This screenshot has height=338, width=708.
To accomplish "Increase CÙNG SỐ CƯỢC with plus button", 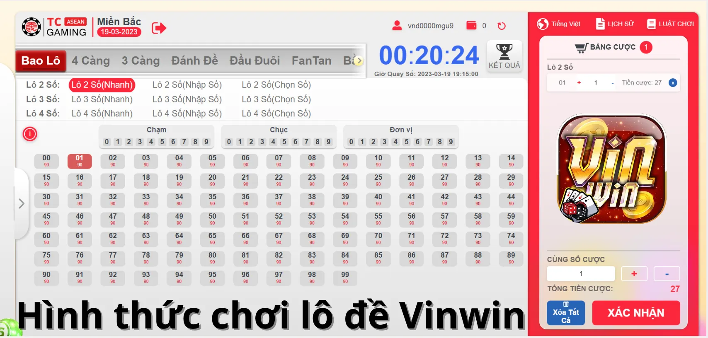I will coord(634,274).
